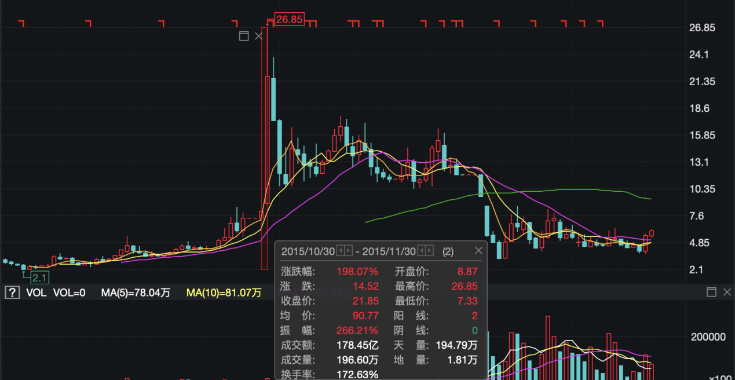735x380 pixels.
Task: Select the MA(5)=78.04万 volume average label
Action: pyautogui.click(x=136, y=293)
